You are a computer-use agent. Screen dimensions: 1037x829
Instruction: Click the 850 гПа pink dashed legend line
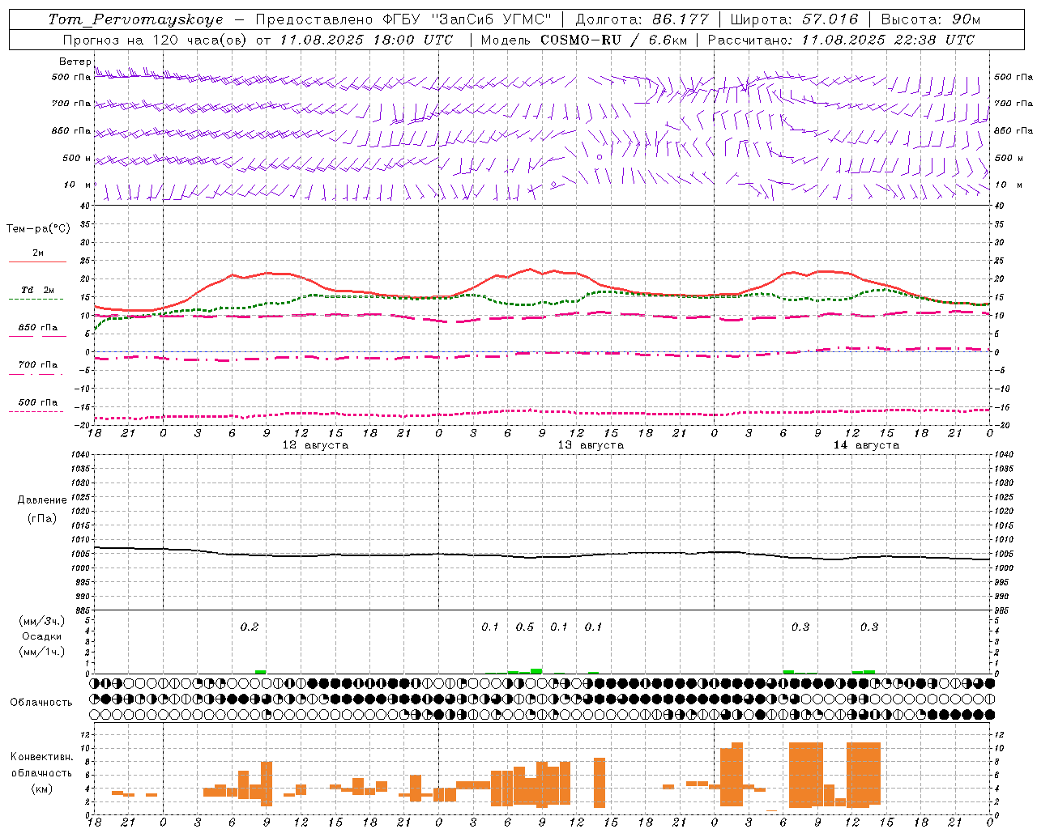pyautogui.click(x=37, y=336)
